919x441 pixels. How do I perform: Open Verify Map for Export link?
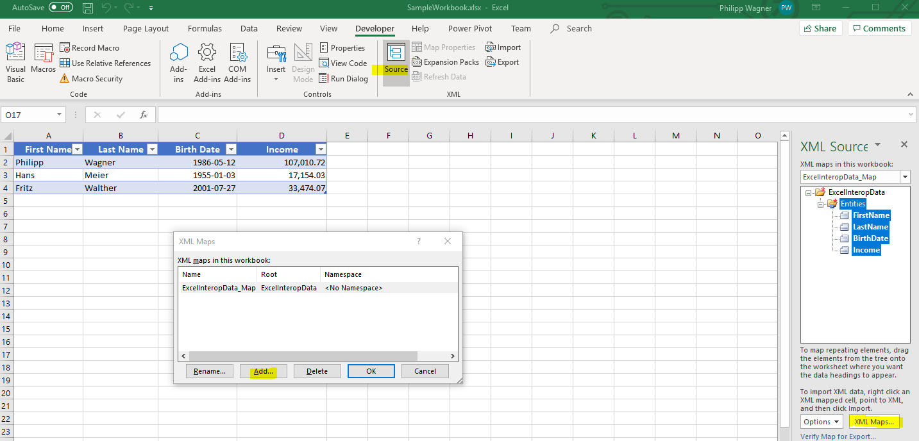838,437
